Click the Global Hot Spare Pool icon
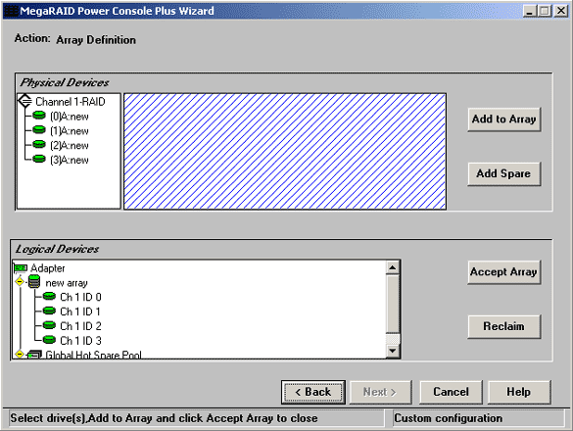This screenshot has height=431, width=573. click(x=34, y=355)
